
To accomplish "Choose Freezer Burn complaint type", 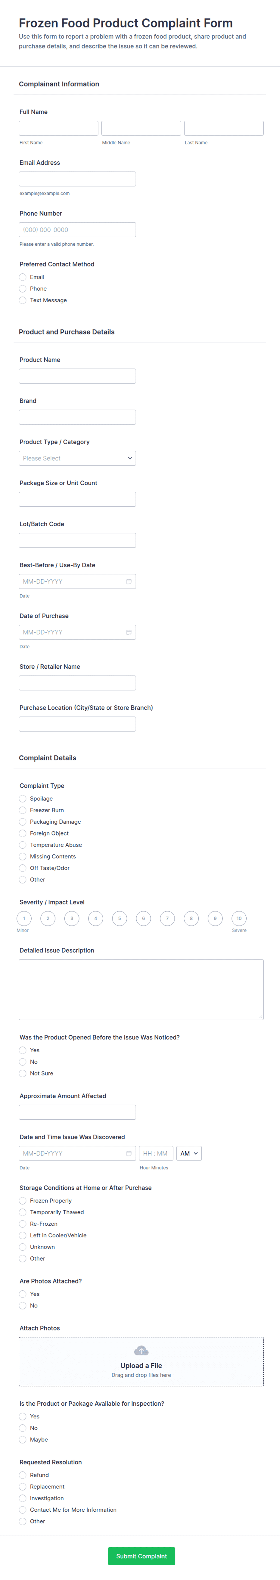I will [23, 810].
